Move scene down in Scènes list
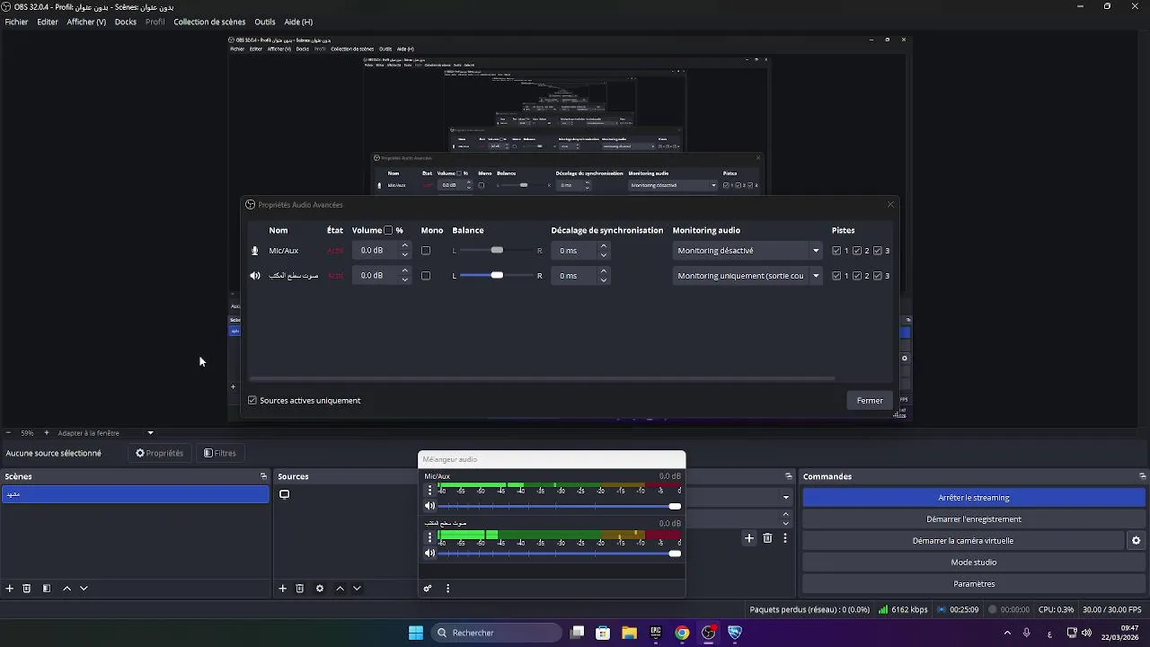Screen dimensions: 1150x647 pyautogui.click(x=84, y=589)
